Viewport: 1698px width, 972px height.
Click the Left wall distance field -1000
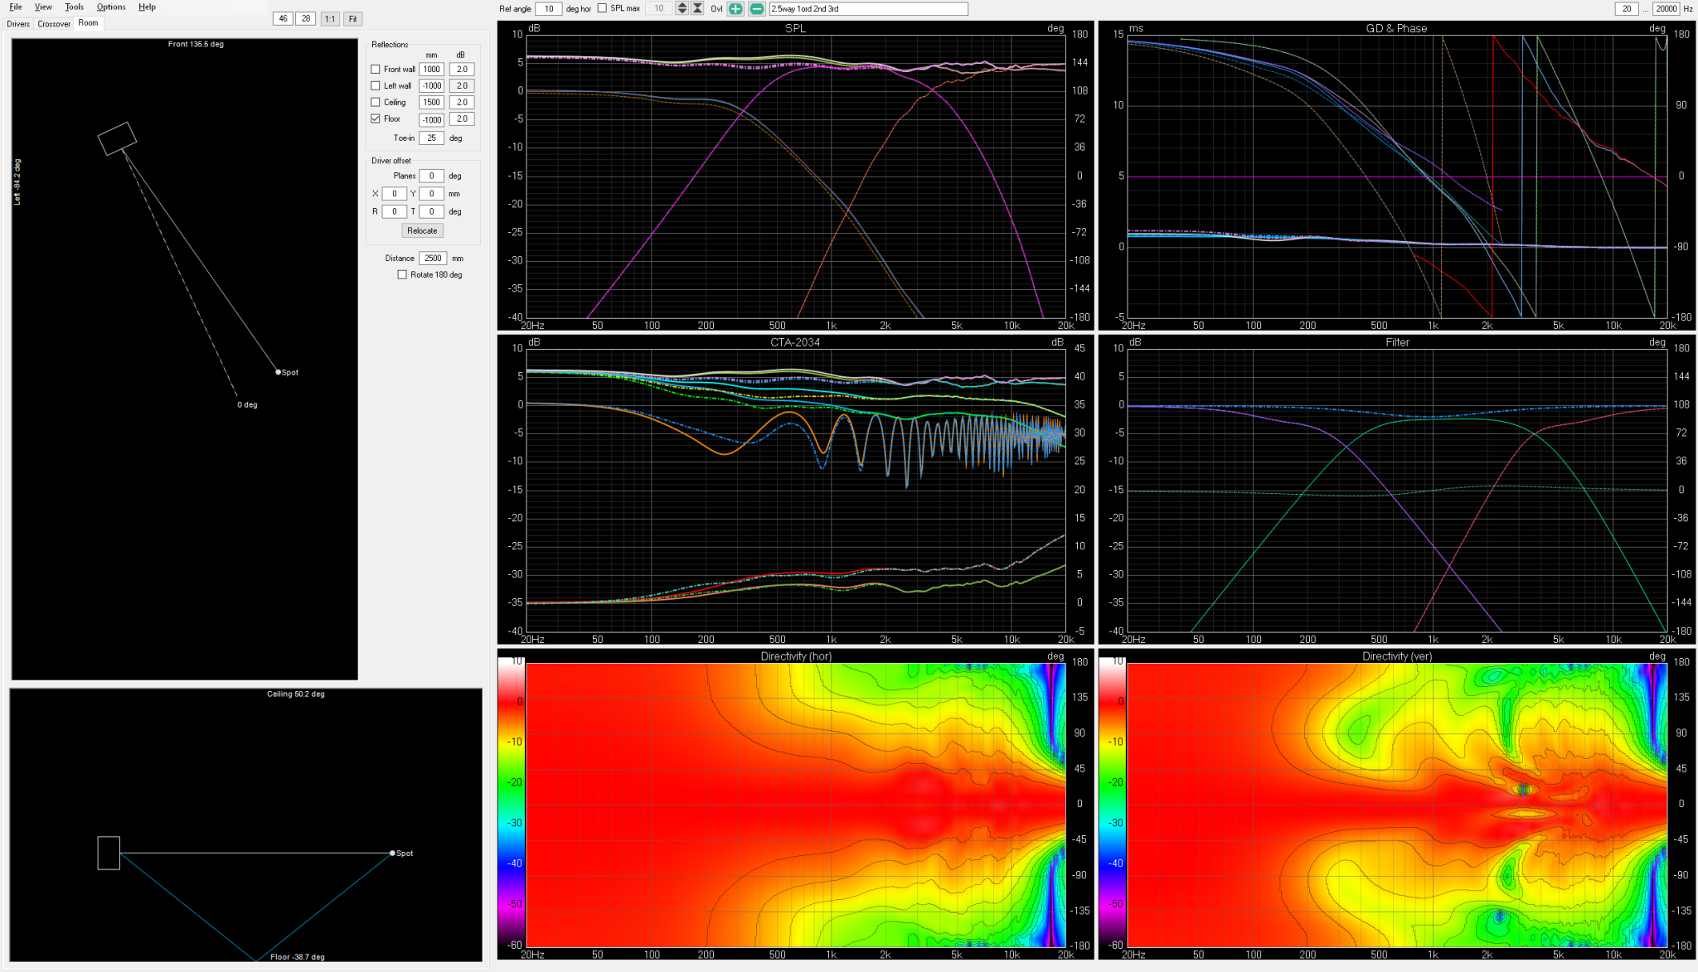pyautogui.click(x=432, y=86)
